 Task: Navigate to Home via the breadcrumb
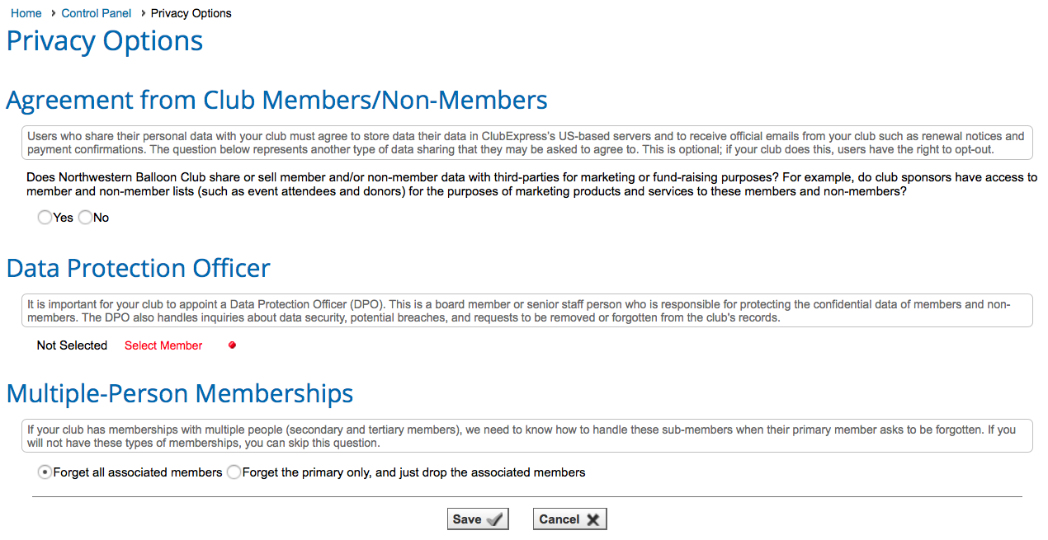26,13
